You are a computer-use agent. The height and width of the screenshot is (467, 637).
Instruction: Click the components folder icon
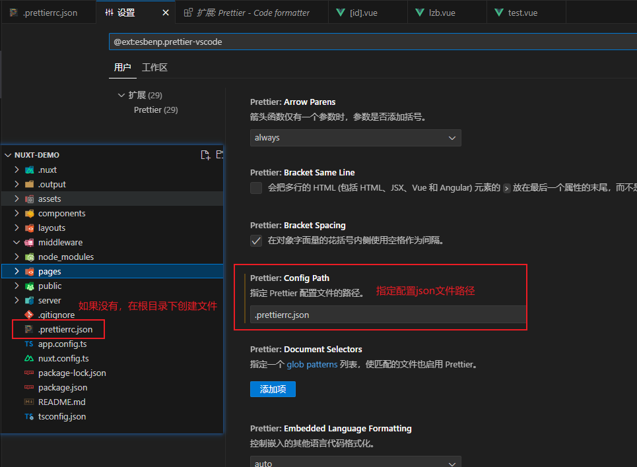tap(29, 214)
